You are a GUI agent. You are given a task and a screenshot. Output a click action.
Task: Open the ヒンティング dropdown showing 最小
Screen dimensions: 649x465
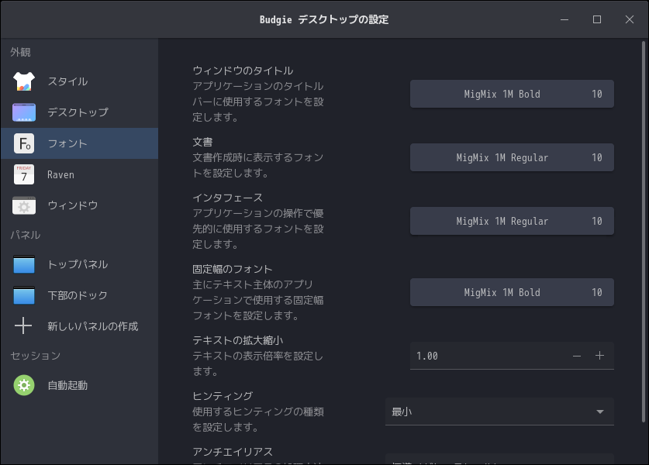point(499,412)
